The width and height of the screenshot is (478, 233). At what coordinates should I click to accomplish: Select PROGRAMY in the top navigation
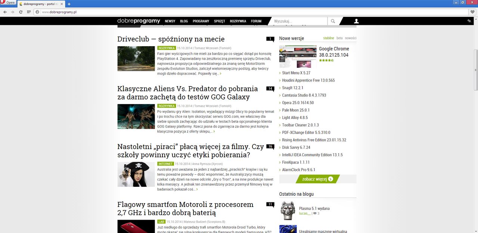201,21
